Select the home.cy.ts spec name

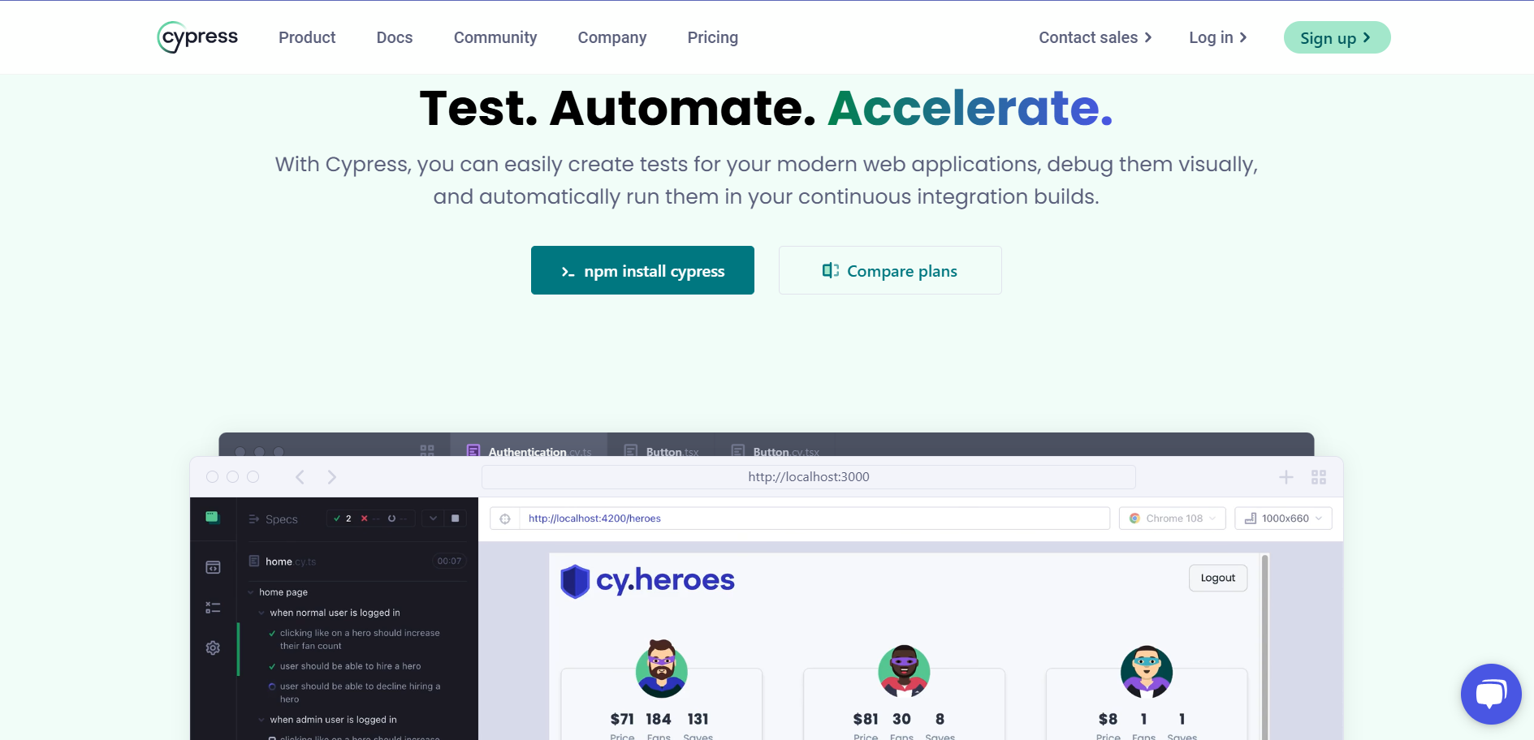pos(291,561)
